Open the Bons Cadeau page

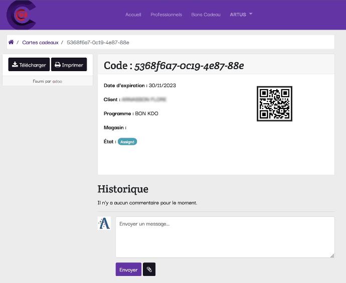click(x=206, y=15)
